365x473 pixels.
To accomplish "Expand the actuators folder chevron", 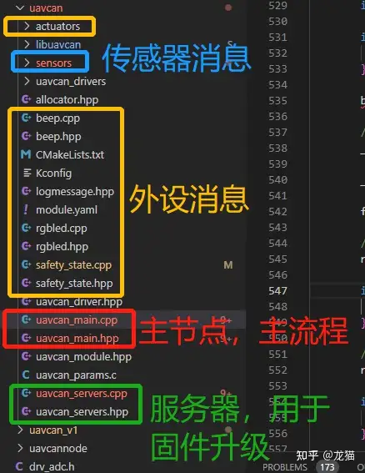I will pos(27,26).
